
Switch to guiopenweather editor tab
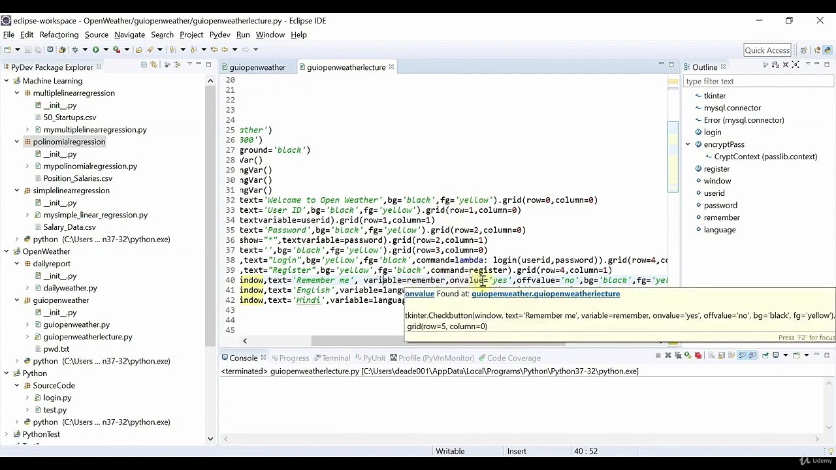pos(257,67)
